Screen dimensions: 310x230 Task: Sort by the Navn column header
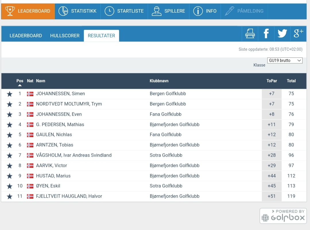[40, 81]
